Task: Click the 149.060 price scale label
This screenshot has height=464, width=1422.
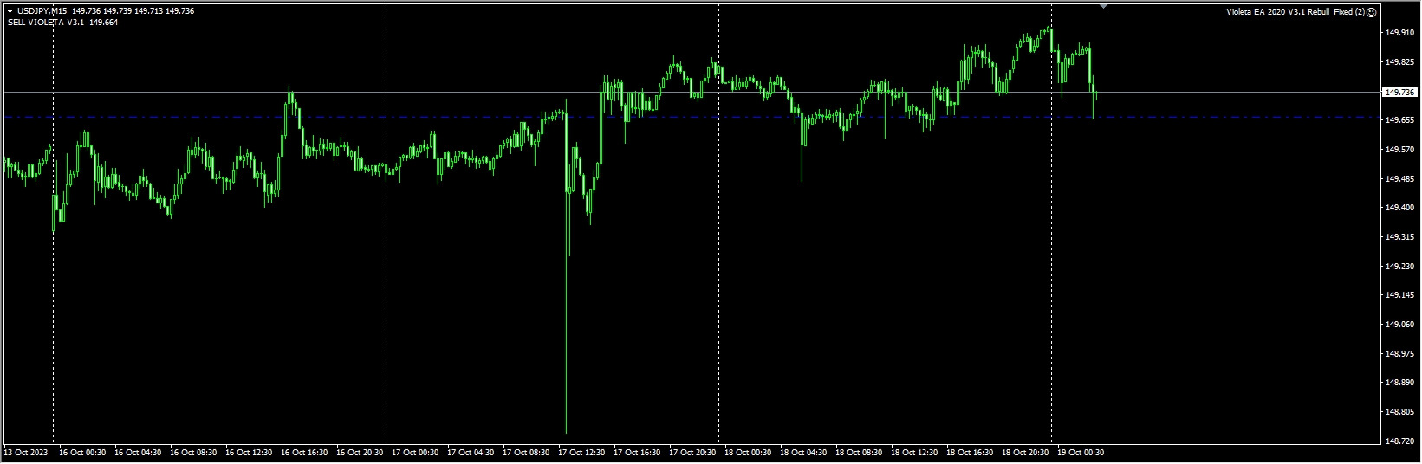Action: pos(1400,325)
